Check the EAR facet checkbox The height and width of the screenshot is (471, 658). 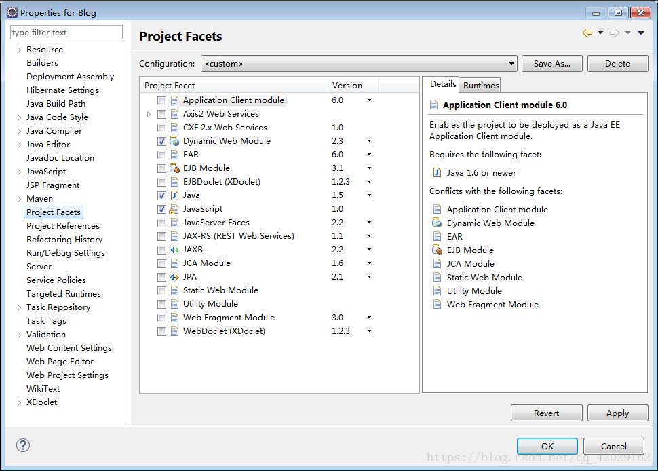161,155
